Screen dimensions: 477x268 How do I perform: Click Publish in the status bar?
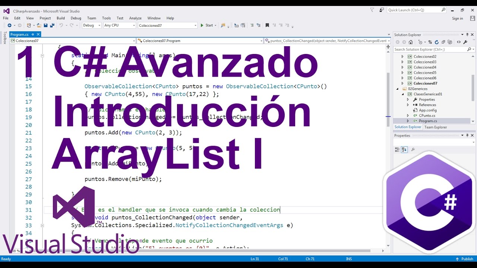click(x=464, y=259)
